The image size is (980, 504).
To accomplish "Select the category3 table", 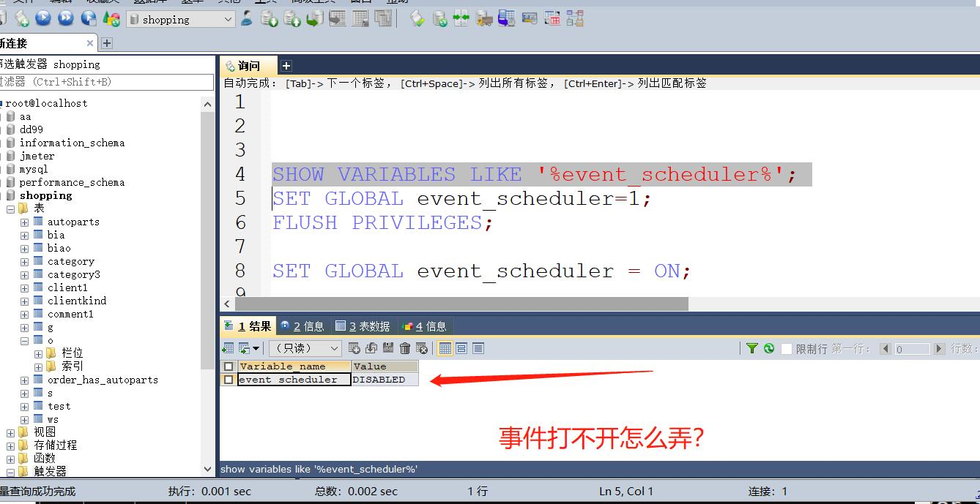I will click(x=74, y=274).
